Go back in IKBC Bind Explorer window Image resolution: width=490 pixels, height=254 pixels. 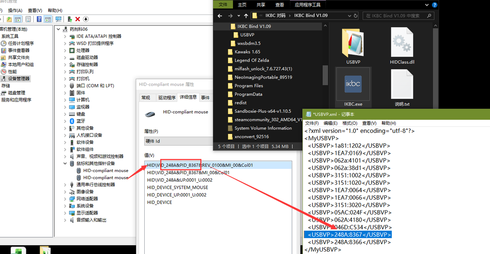220,16
